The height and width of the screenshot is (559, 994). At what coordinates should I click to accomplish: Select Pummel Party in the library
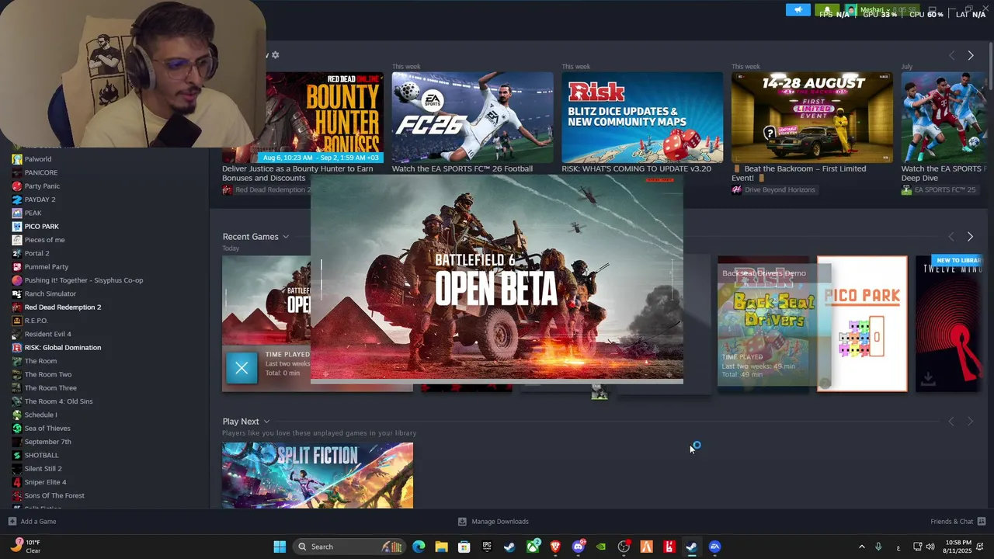(47, 267)
